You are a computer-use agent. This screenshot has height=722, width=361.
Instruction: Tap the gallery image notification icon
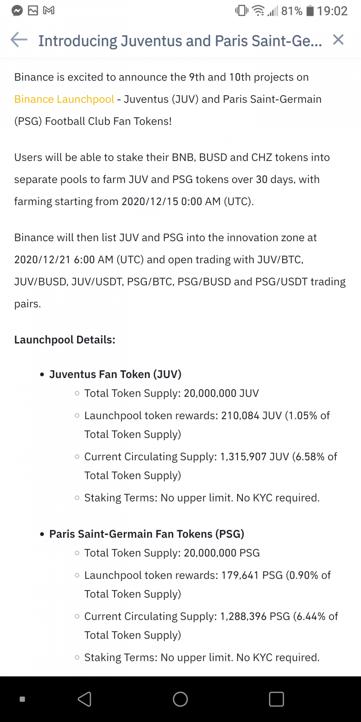[x=33, y=10]
